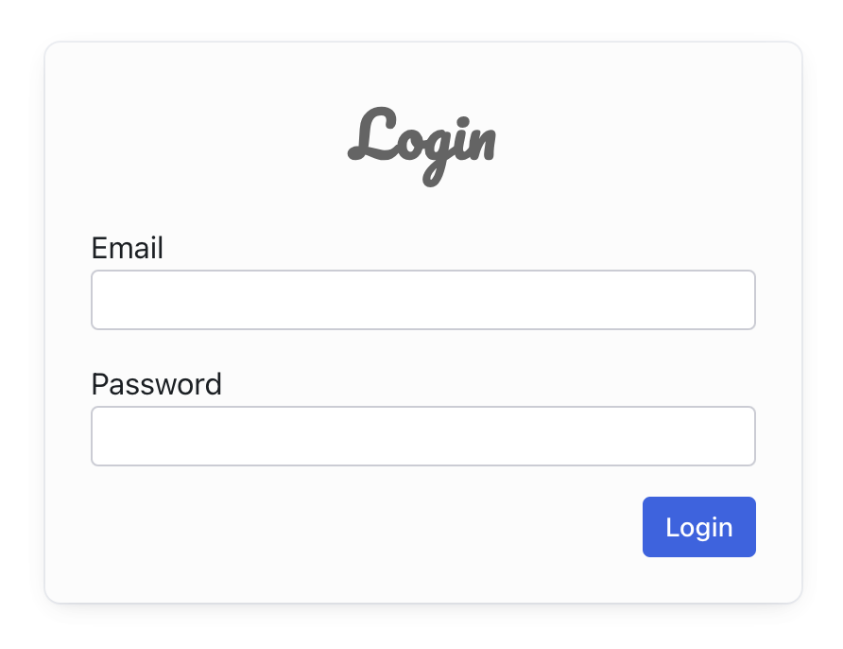Click the Login title at the top
This screenshot has width=843, height=649.
click(422, 142)
